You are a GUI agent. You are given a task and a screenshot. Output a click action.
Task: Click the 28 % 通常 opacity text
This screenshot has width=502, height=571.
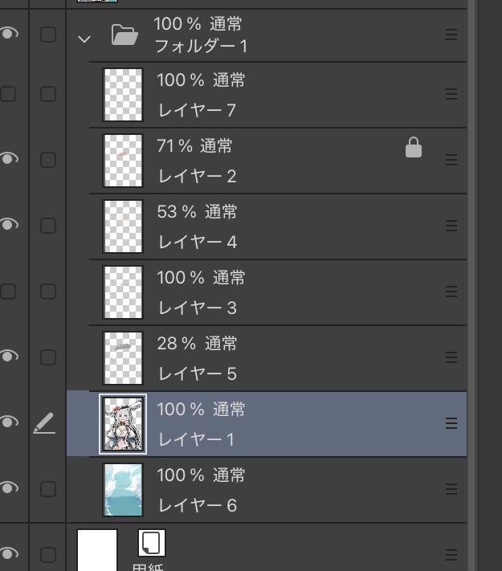pos(197,344)
